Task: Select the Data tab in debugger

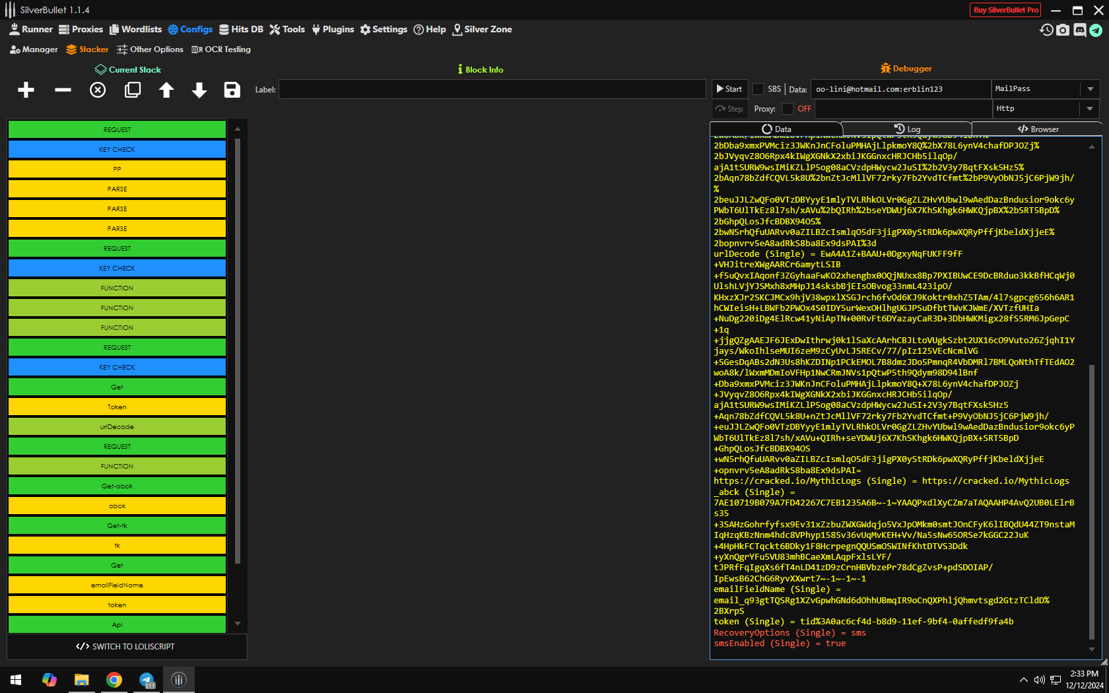Action: tap(776, 129)
